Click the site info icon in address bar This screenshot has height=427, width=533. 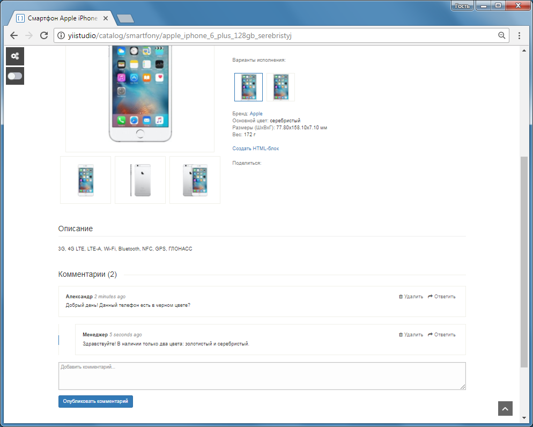(61, 35)
